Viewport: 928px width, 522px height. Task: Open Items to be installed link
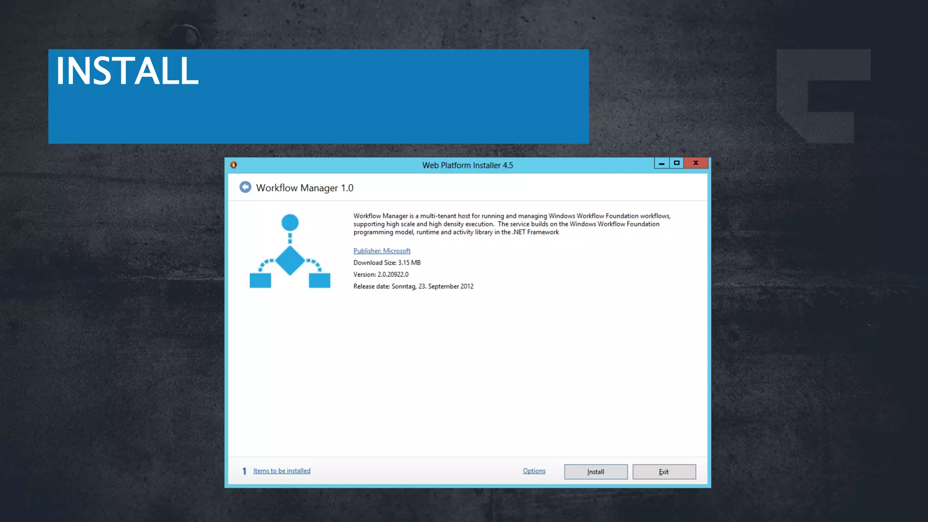282,471
